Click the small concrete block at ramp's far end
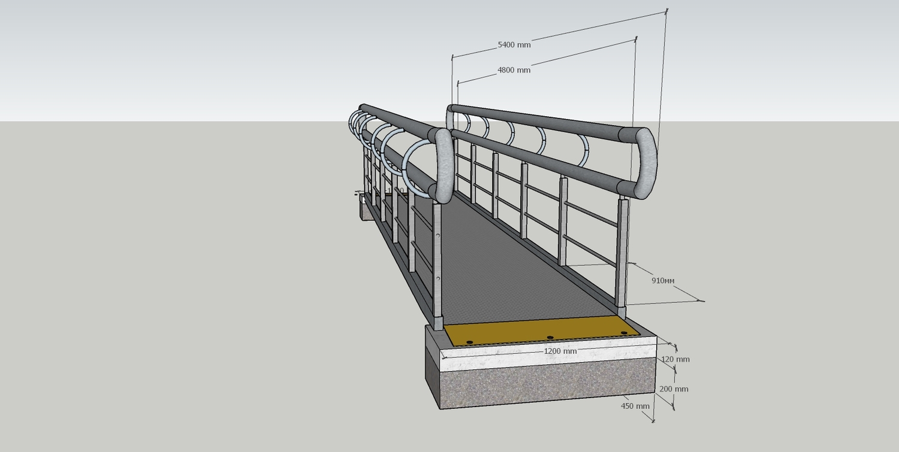 [x=367, y=210]
